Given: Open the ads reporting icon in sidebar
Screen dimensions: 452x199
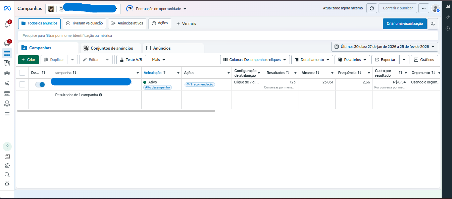Looking at the screenshot, I should (x=7, y=63).
